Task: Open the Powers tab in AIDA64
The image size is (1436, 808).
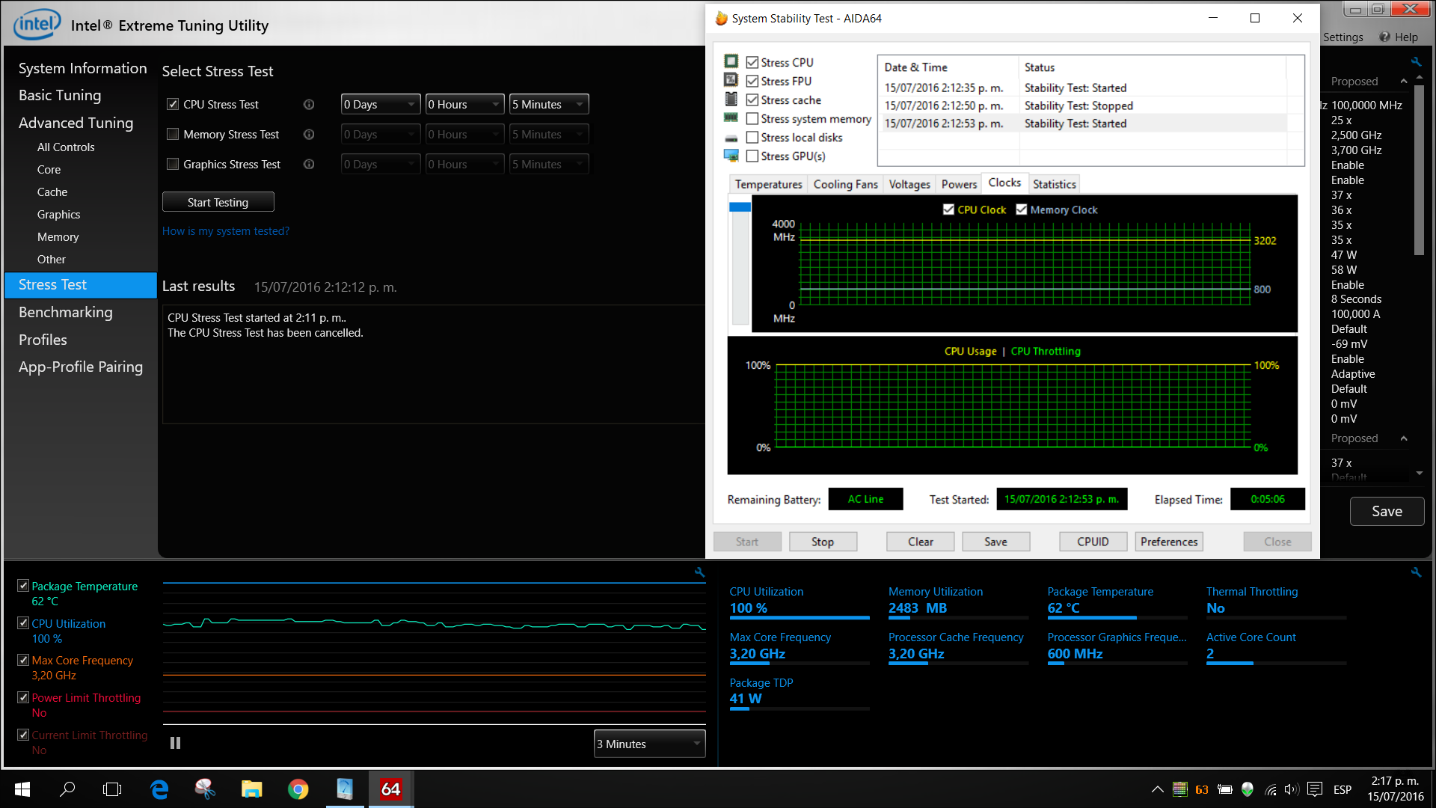Action: [x=957, y=183]
